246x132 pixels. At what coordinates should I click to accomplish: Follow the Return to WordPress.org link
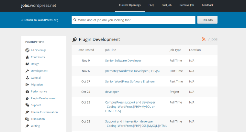pos(40,20)
